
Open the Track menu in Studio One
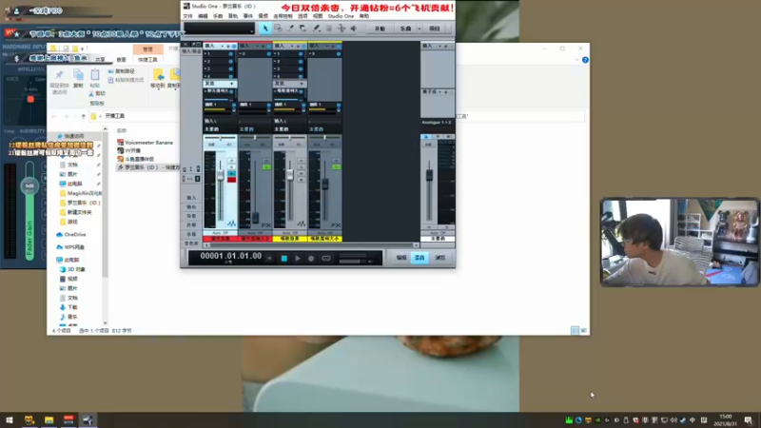[233, 16]
